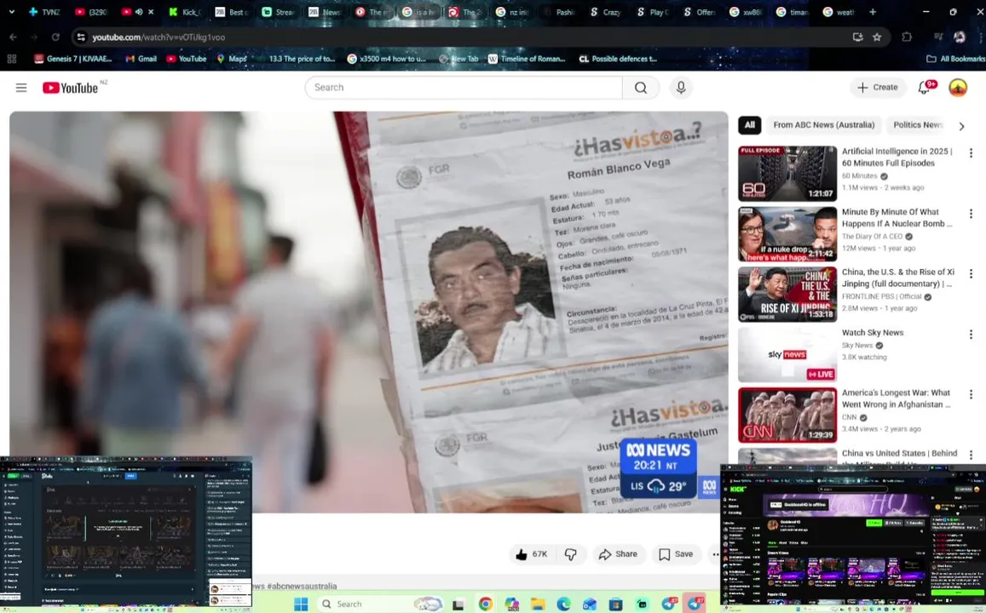986x613 pixels.
Task: Open the Genesis 7 KJVAAE bookmark
Action: tap(73, 59)
